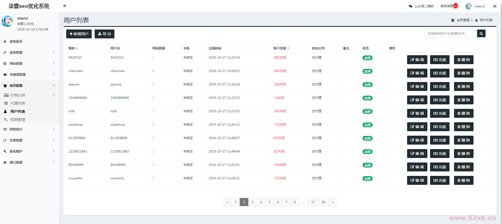Toggle 启用 status badge for user 9420520

click(367, 58)
